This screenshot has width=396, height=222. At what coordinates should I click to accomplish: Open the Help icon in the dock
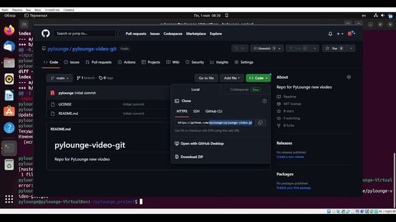pos(9,128)
